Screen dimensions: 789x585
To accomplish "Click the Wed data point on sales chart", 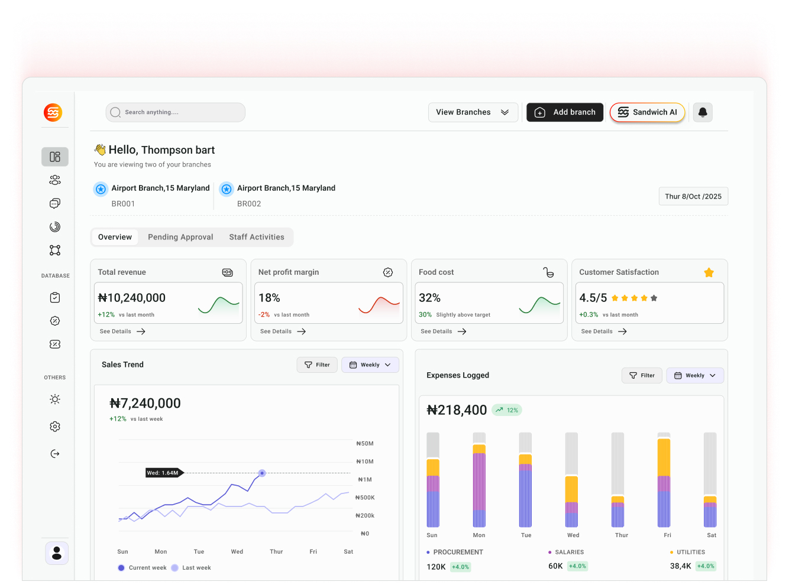I will click(262, 473).
